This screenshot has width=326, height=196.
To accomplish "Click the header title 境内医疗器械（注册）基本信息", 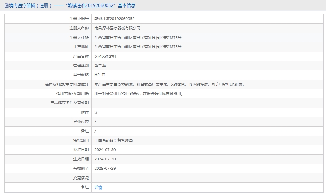I will [x=72, y=5].
